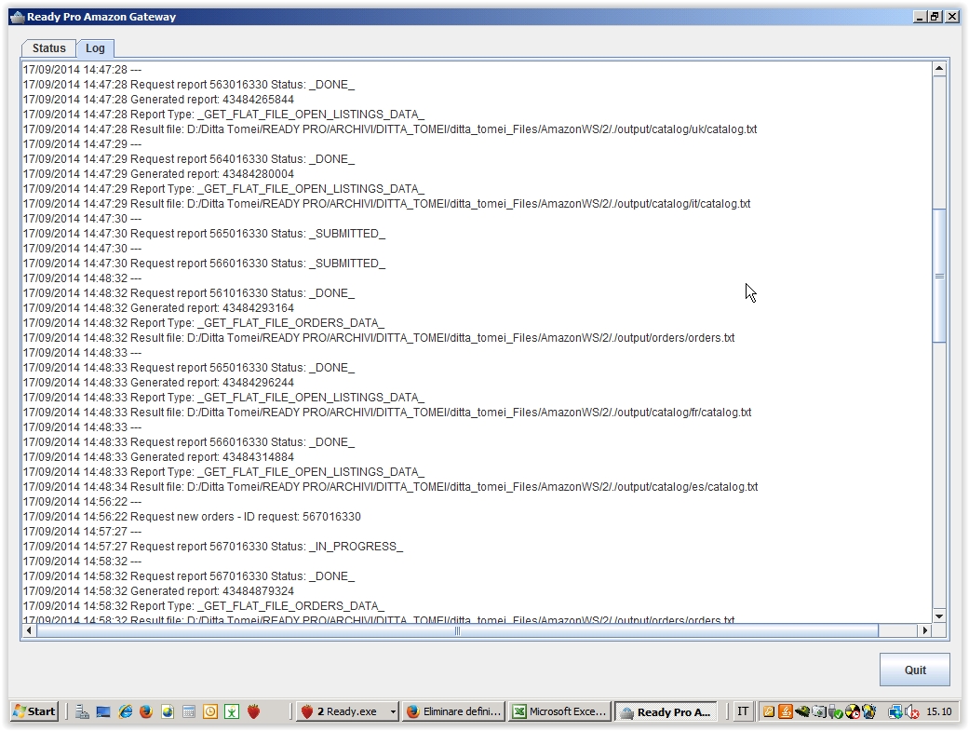The height and width of the screenshot is (731, 969).
Task: Click the Safely Remove Hardware tray icon
Action: (836, 711)
